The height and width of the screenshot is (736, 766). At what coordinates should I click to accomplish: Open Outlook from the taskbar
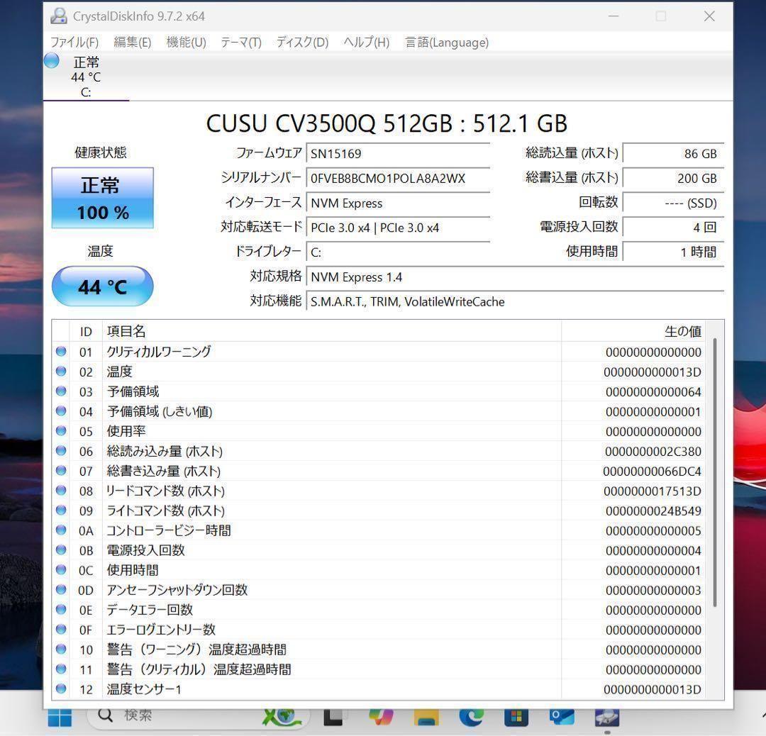(560, 717)
